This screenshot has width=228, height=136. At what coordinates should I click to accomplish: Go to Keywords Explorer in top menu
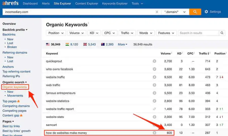click(115, 4)
